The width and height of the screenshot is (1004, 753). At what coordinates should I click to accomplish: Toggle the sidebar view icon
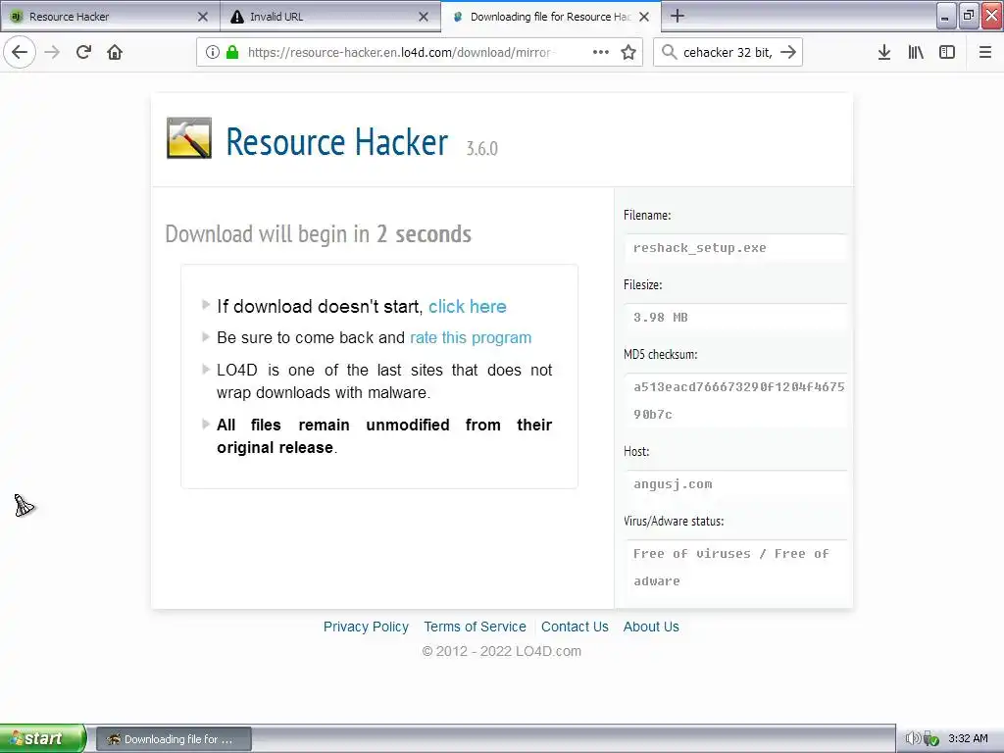tap(947, 53)
